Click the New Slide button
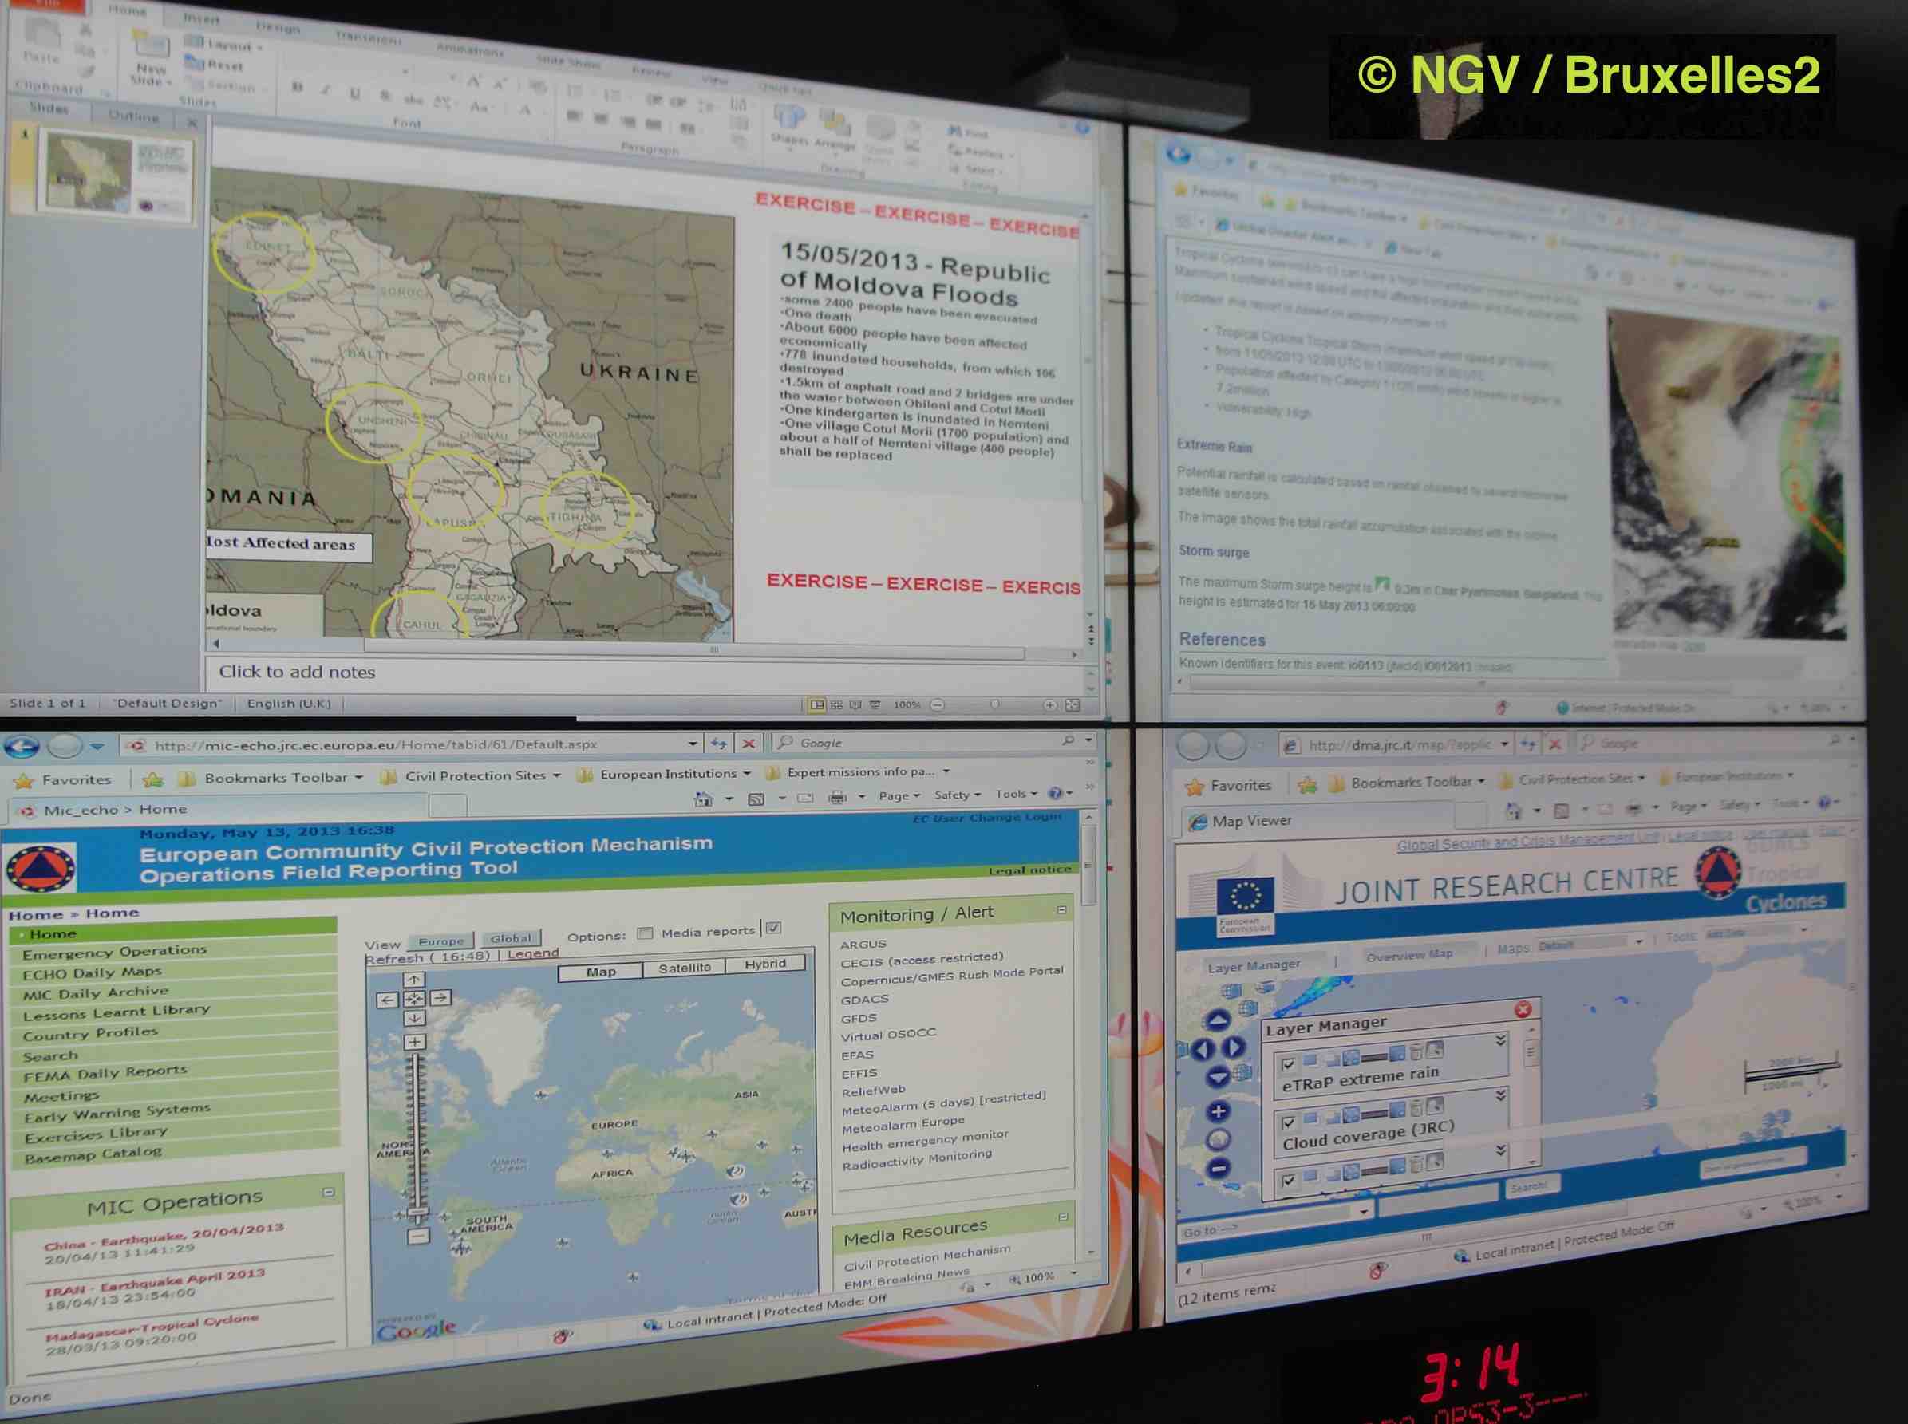Screen dimensions: 1908x1424 [152, 58]
